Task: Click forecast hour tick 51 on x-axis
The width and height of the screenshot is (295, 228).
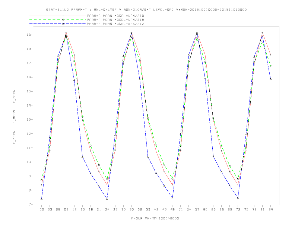Action: click(181, 209)
